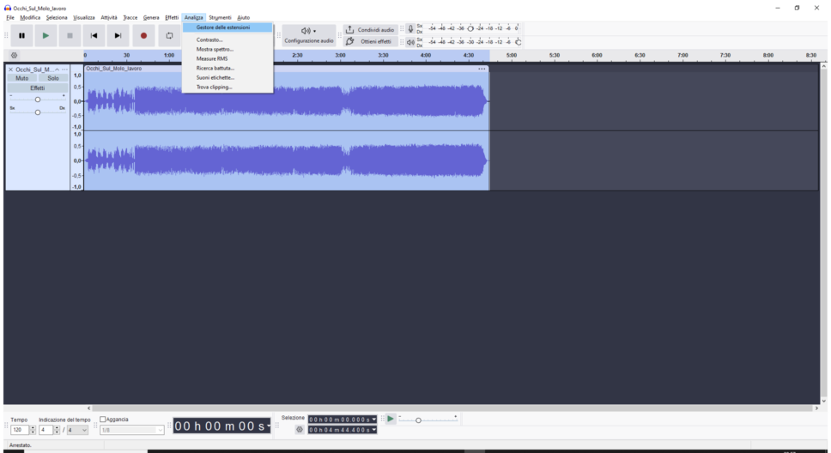This screenshot has width=831, height=453.
Task: Open the Aiuto menu
Action: (243, 17)
